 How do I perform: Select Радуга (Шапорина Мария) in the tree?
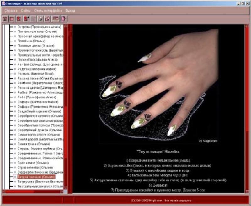37,69
